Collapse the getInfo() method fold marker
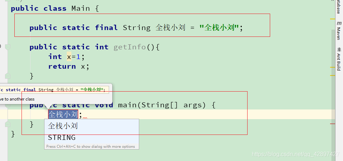This screenshot has width=343, height=161. pos(8,47)
